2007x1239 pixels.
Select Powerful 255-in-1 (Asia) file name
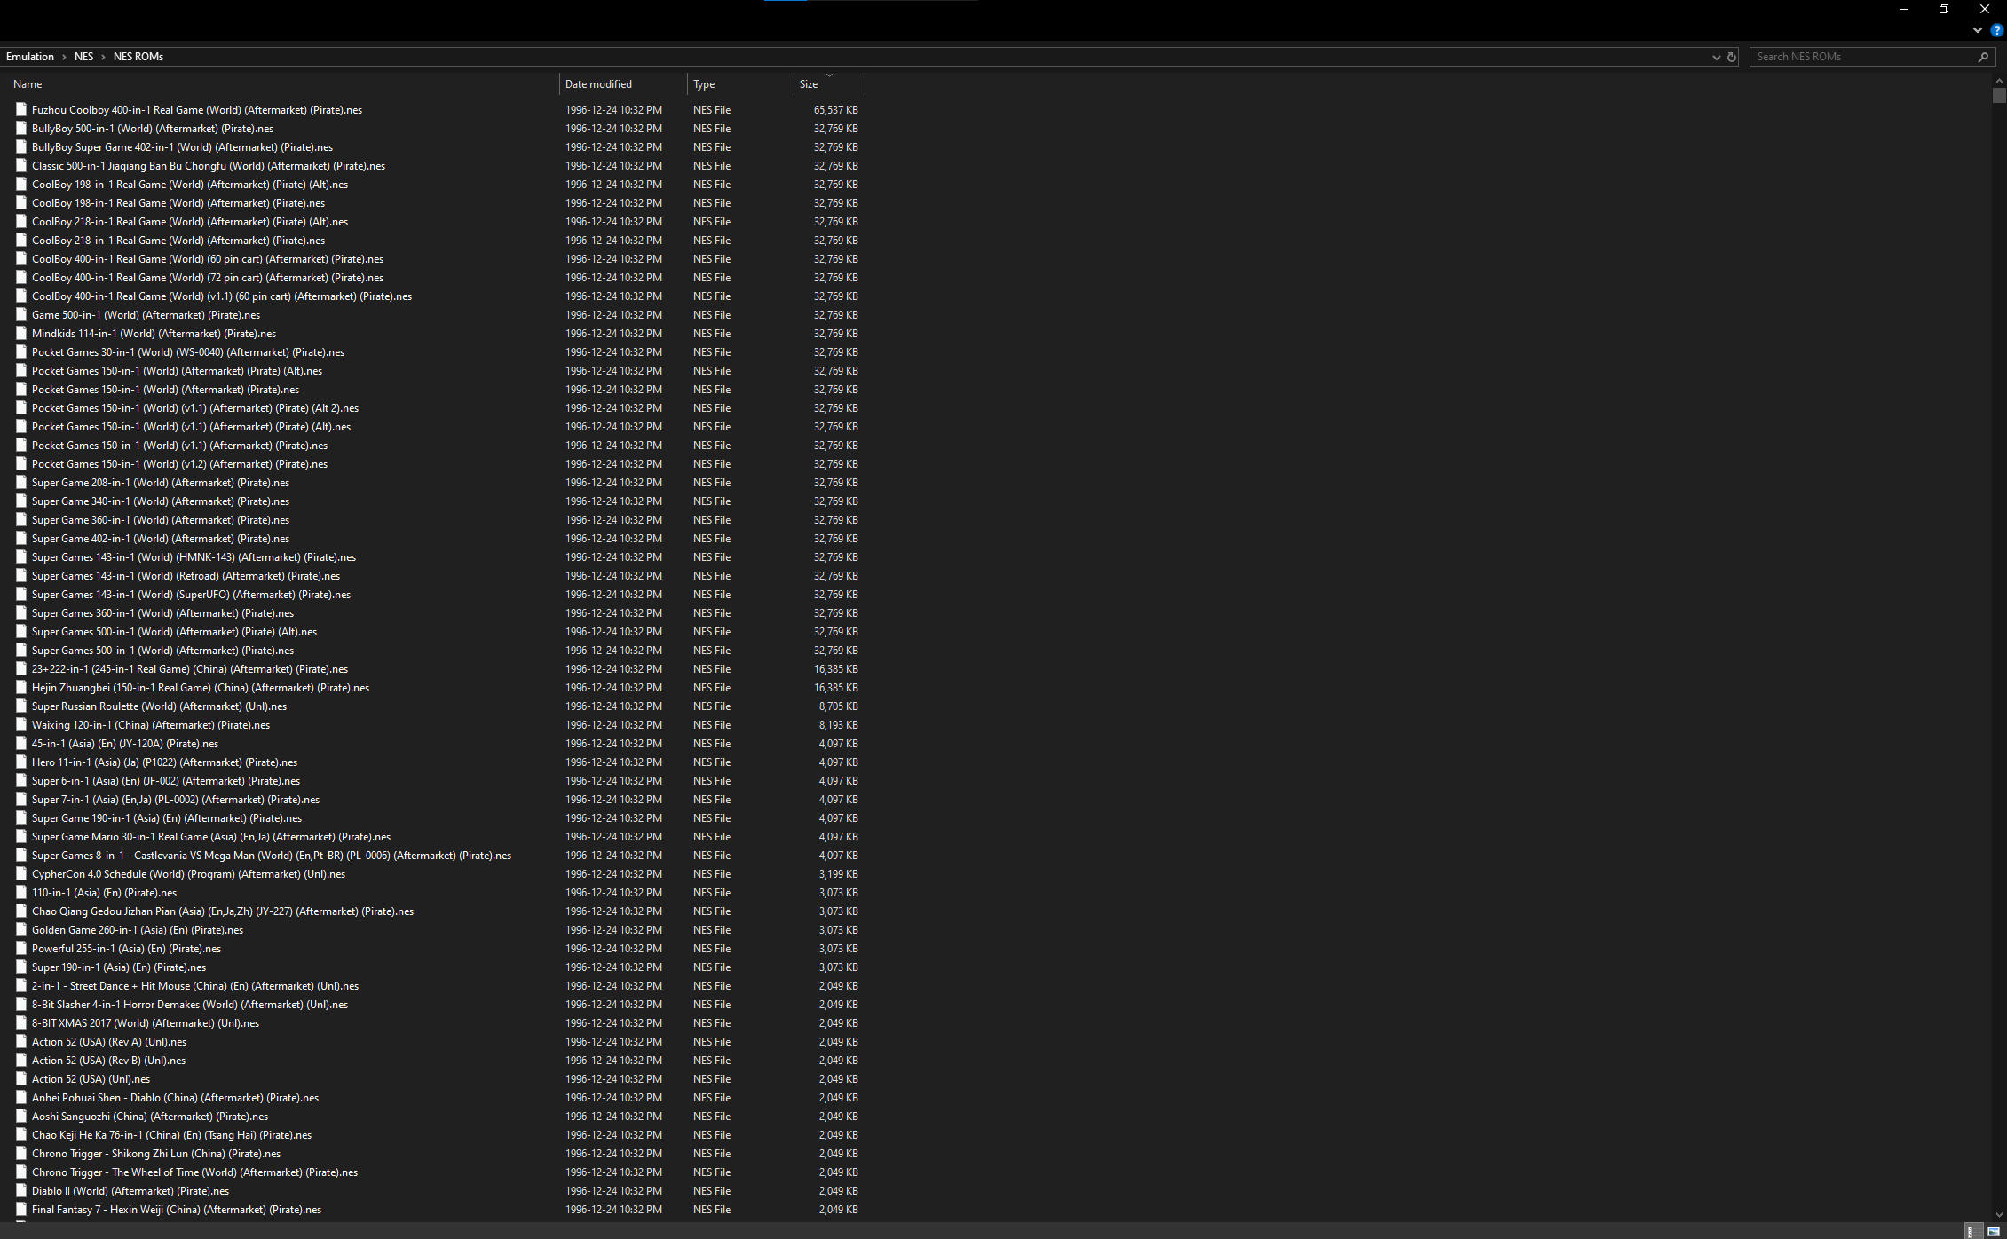pos(127,949)
